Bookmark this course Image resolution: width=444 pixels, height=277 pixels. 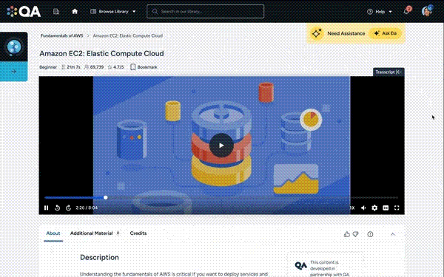[144, 67]
